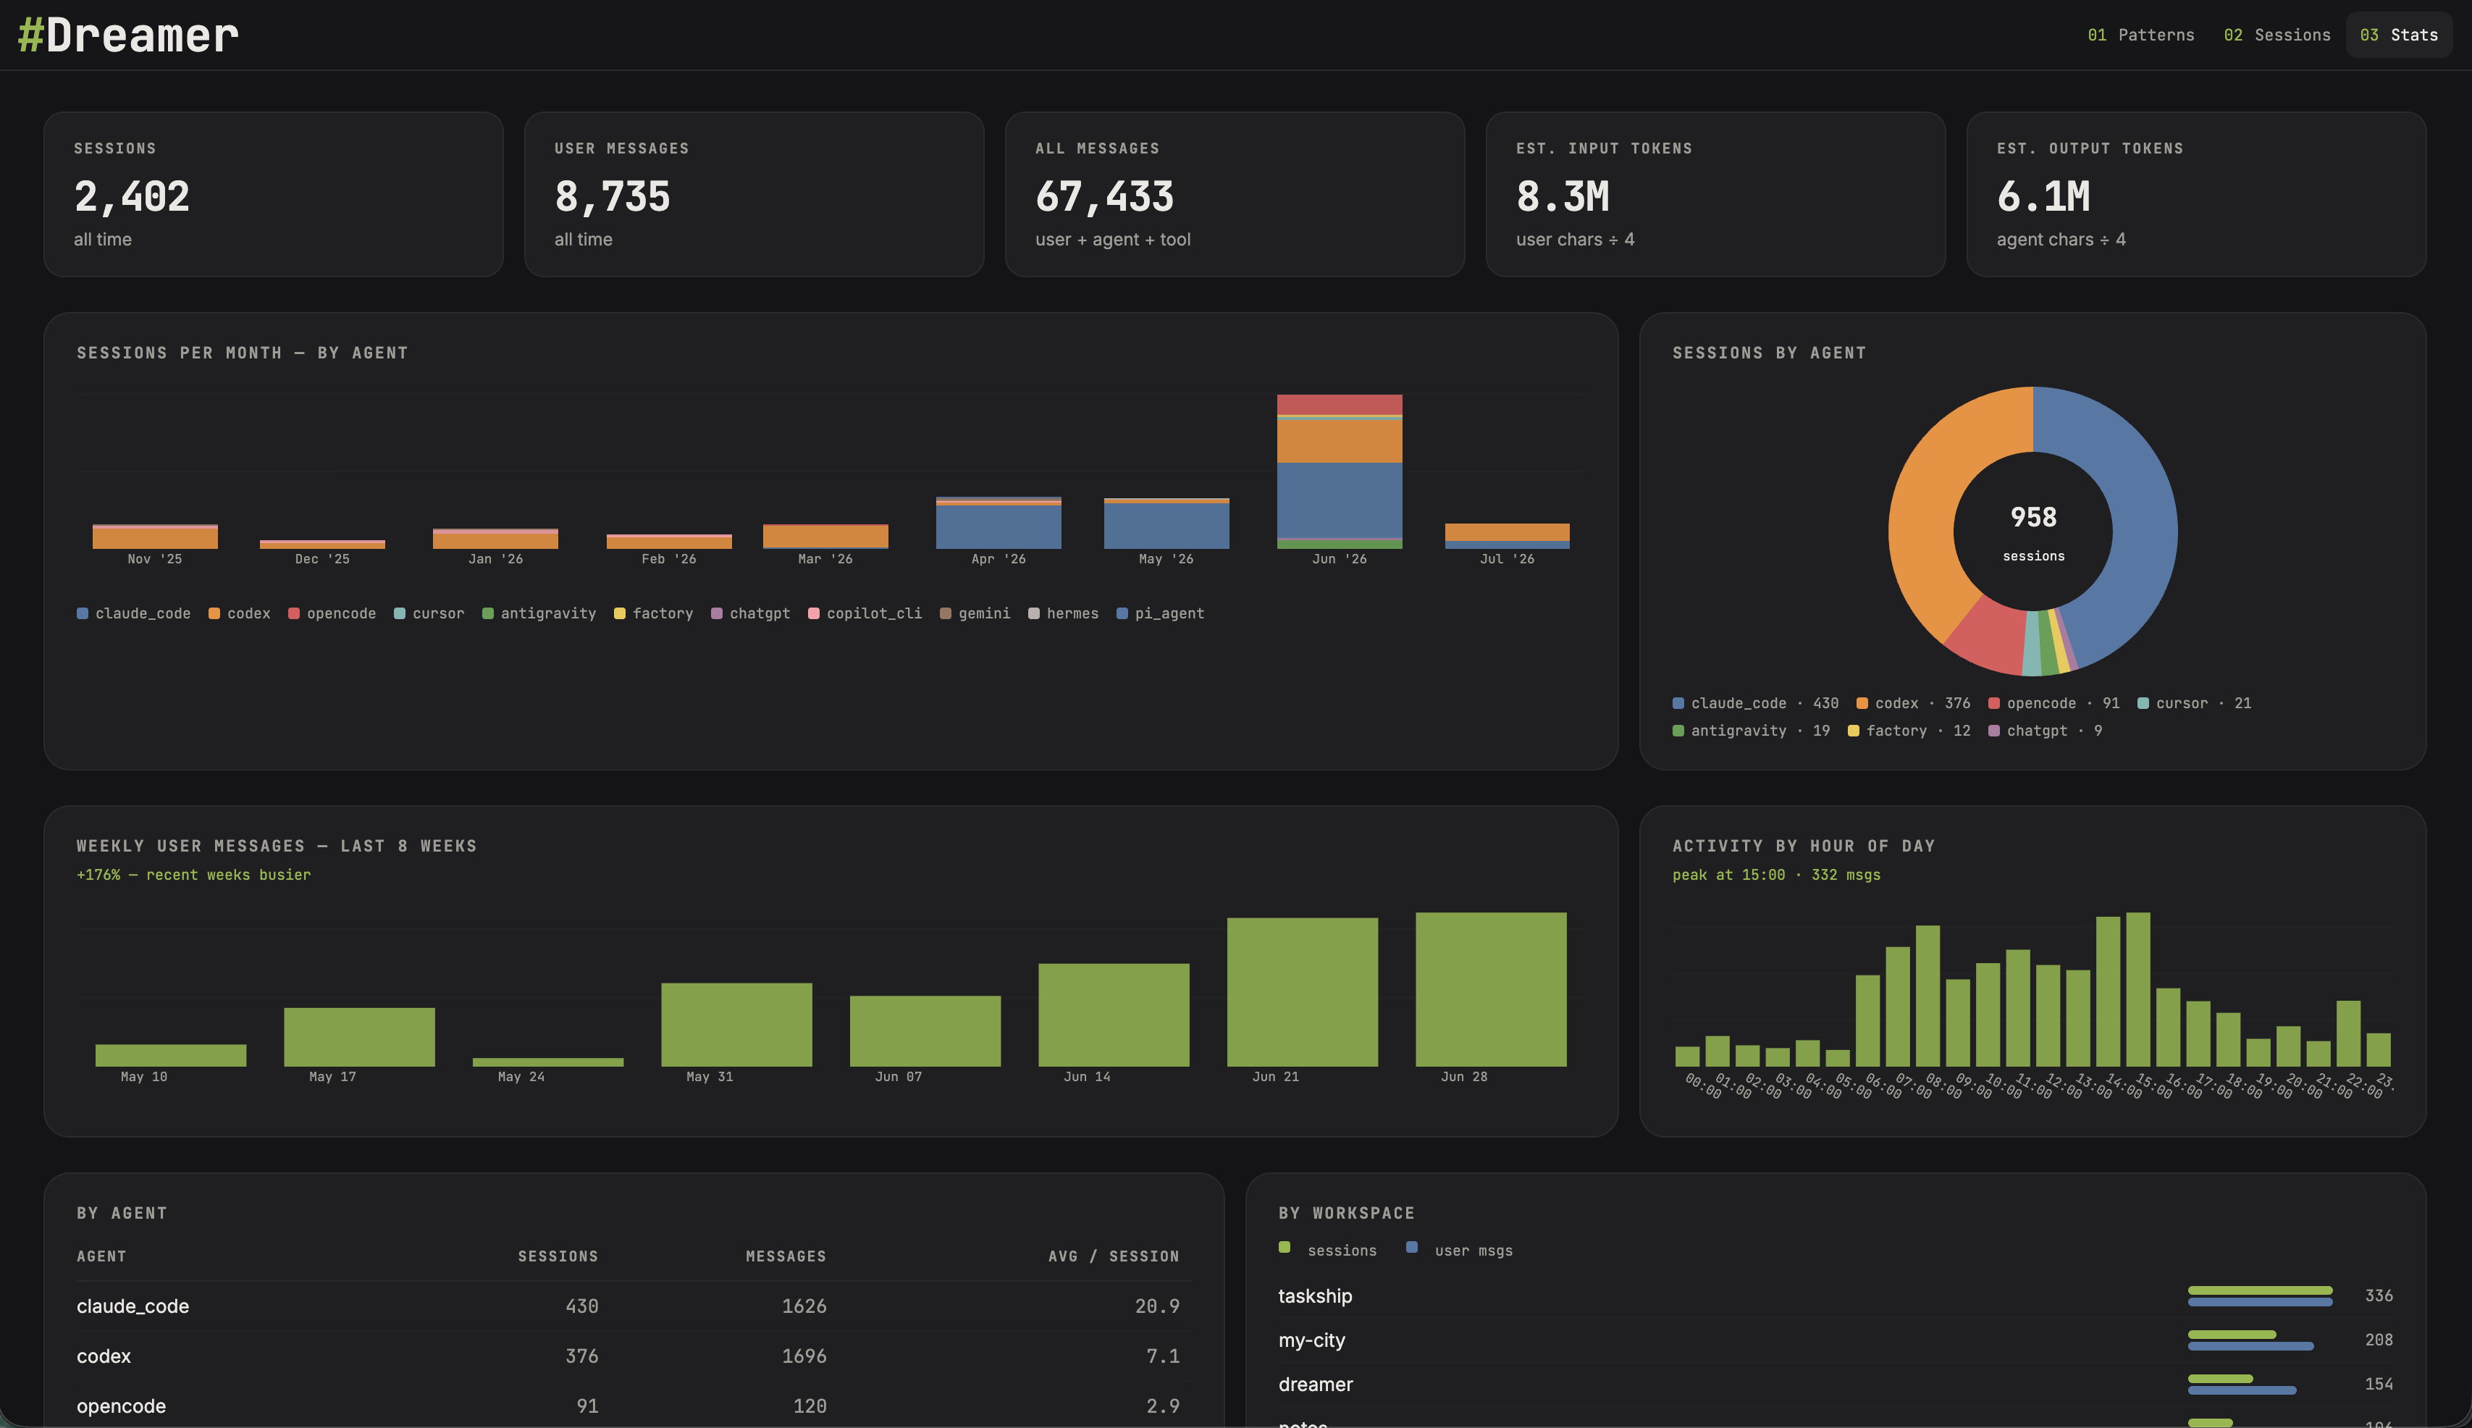This screenshot has width=2472, height=1428.
Task: Click donut legend chatgpt · 9
Action: (2045, 731)
